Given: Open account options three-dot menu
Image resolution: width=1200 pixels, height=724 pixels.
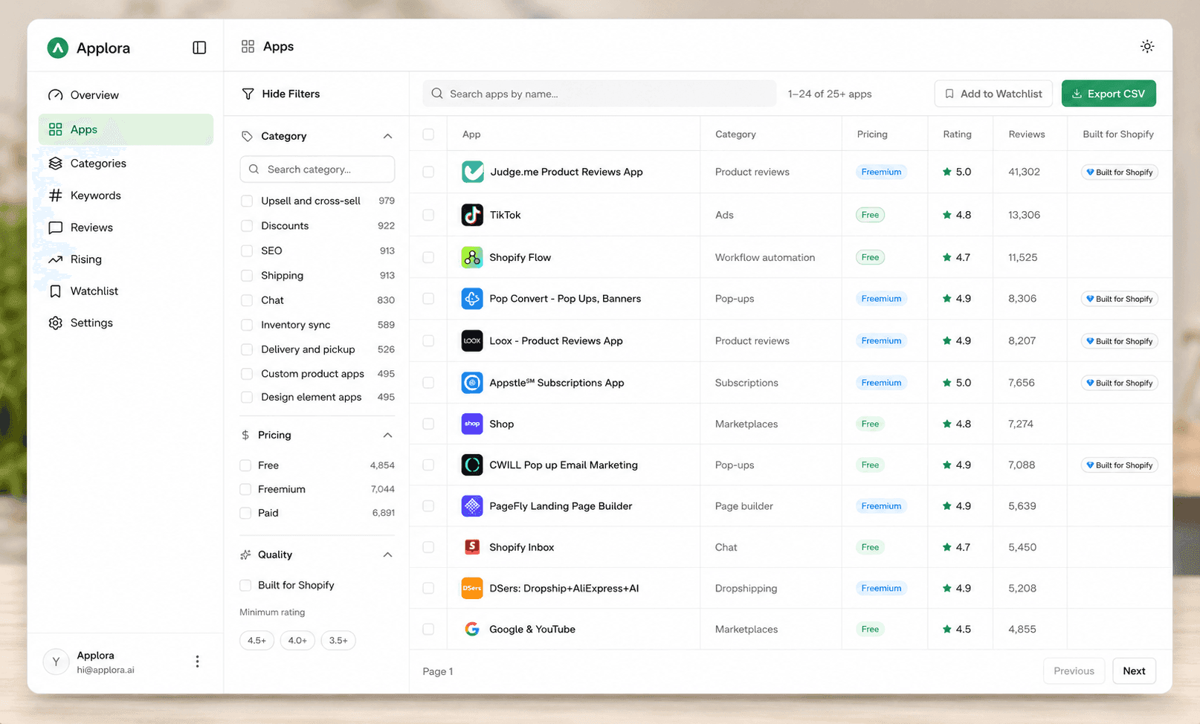Looking at the screenshot, I should (197, 662).
